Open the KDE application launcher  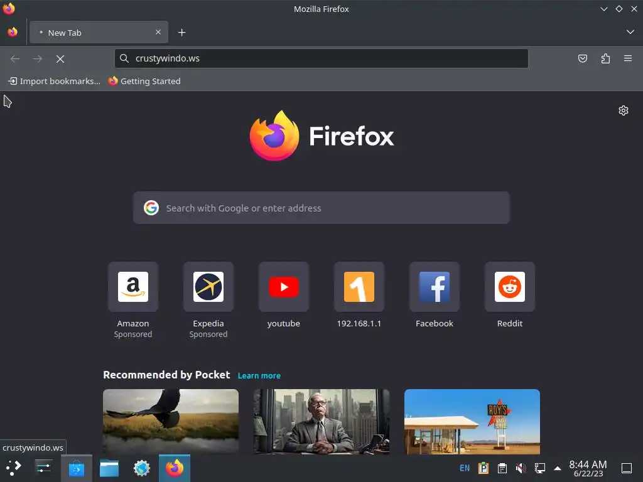(x=13, y=468)
